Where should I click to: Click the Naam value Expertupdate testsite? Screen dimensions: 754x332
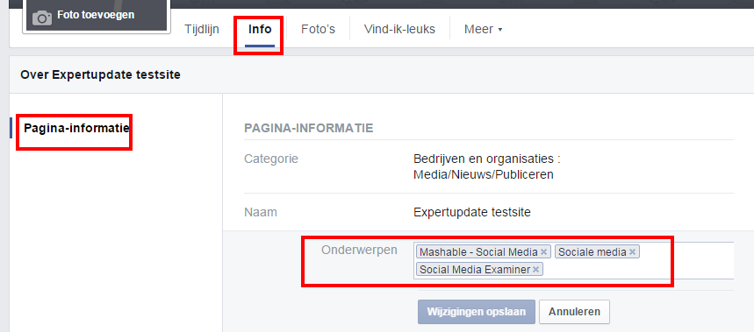(x=472, y=212)
